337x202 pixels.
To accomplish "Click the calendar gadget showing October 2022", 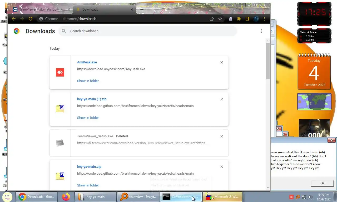I will coord(314,71).
